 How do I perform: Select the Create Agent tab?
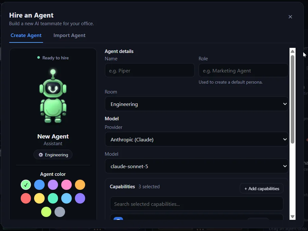[26, 35]
